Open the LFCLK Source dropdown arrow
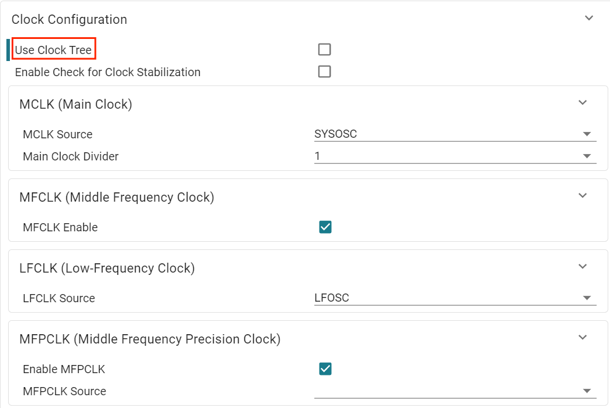The width and height of the screenshot is (610, 408). [x=587, y=298]
